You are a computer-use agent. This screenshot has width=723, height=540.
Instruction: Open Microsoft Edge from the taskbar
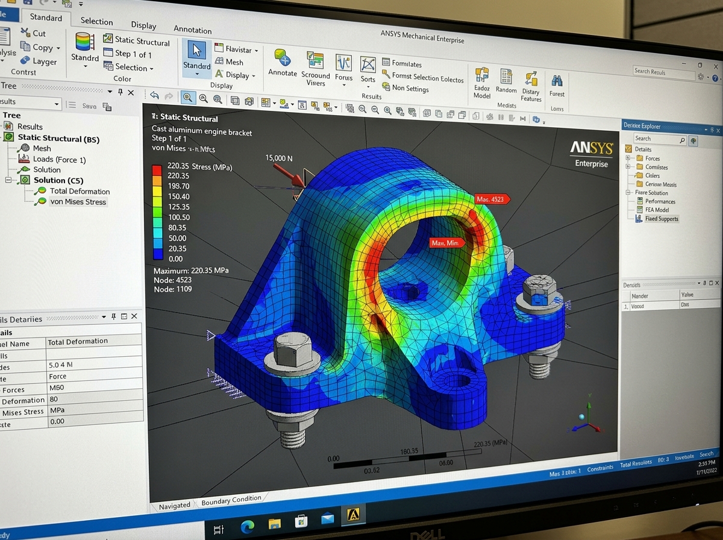(247, 526)
